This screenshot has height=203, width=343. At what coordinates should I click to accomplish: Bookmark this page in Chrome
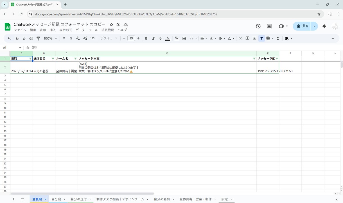click(x=319, y=14)
